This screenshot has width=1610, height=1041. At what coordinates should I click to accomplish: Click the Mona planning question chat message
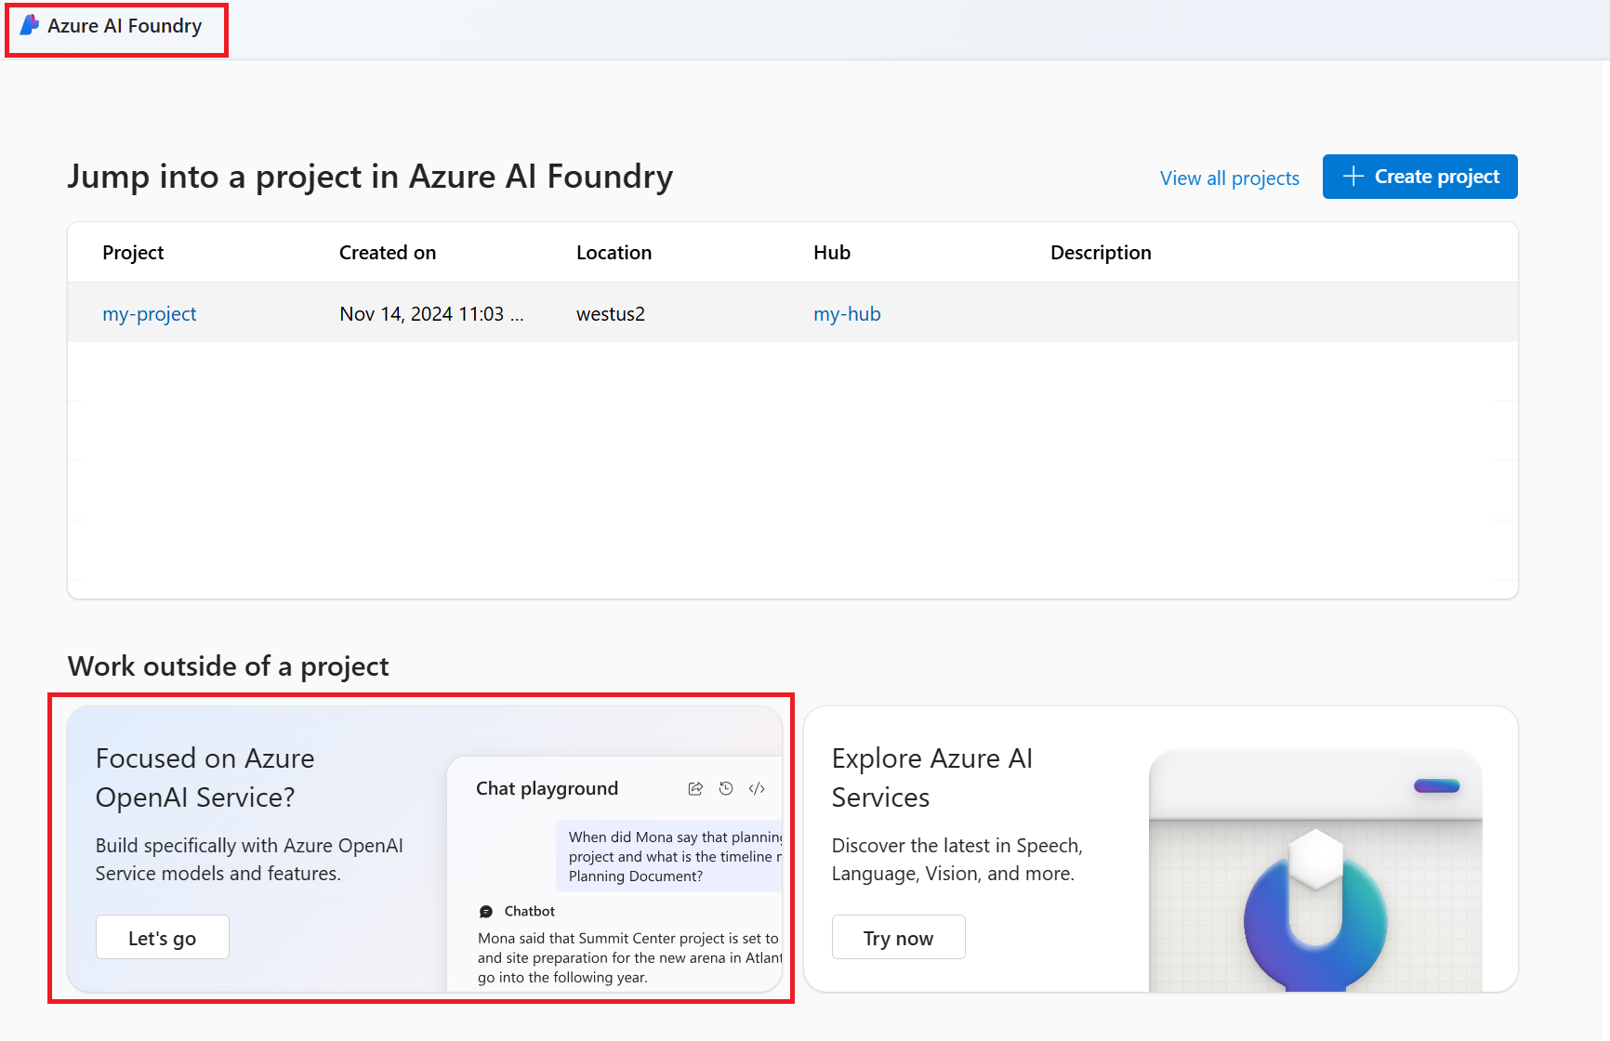point(669,856)
